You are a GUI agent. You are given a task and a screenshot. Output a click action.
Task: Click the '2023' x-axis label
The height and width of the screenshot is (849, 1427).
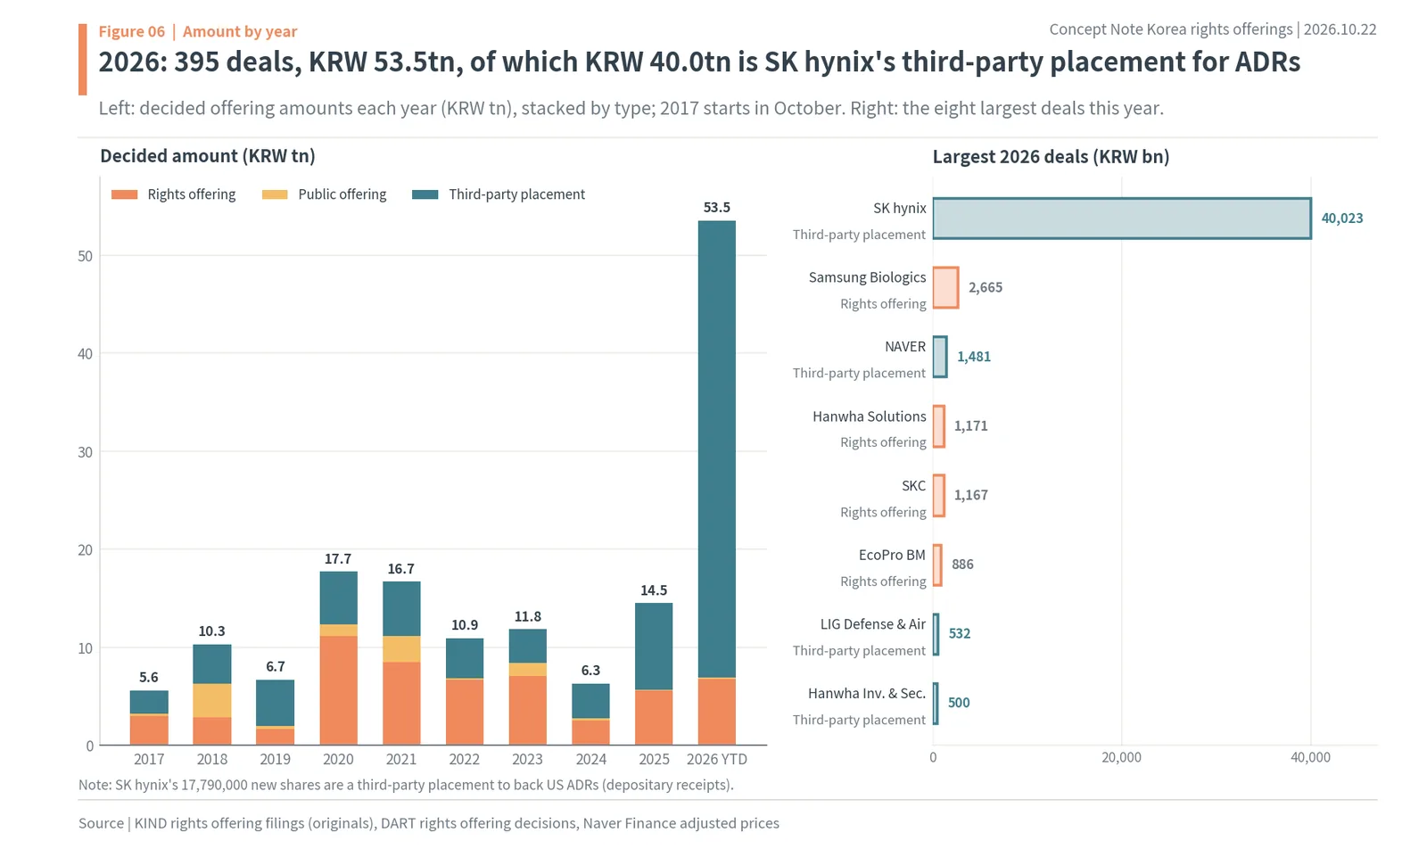tap(527, 760)
